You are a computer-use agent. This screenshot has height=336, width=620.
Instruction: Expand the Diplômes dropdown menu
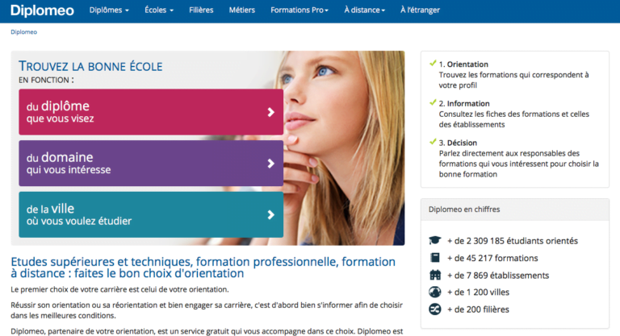coord(109,10)
